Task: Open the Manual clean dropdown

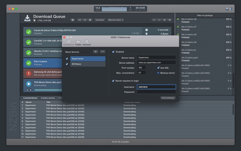Action: pos(115,20)
